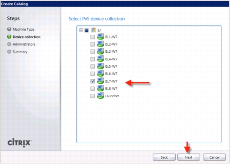Uncheck the BL7-W7 checkbox
The image size is (230, 164).
point(93,81)
